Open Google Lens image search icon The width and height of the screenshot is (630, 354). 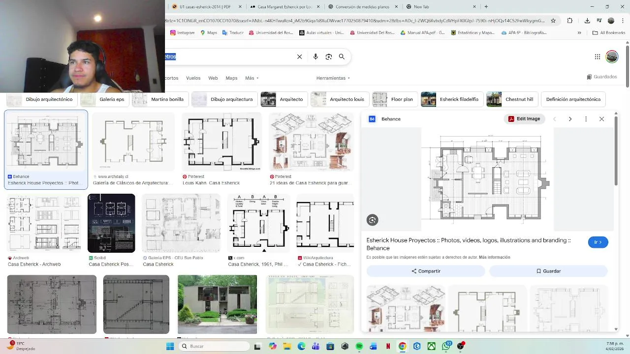pyautogui.click(x=329, y=57)
